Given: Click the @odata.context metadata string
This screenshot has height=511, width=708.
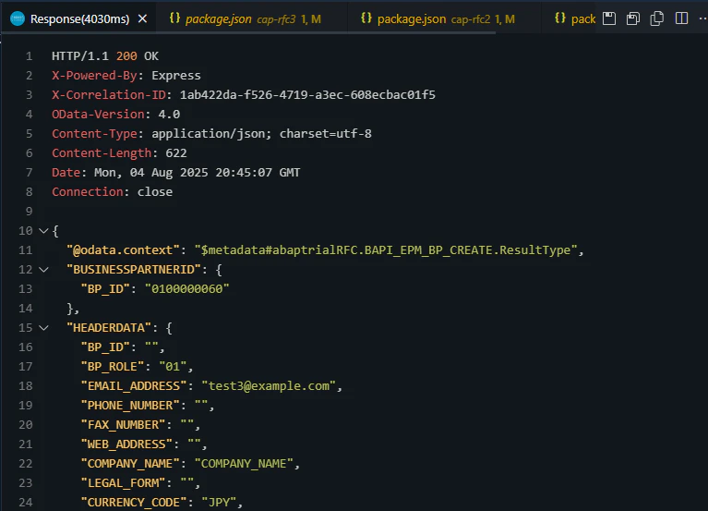Looking at the screenshot, I should tap(386, 250).
